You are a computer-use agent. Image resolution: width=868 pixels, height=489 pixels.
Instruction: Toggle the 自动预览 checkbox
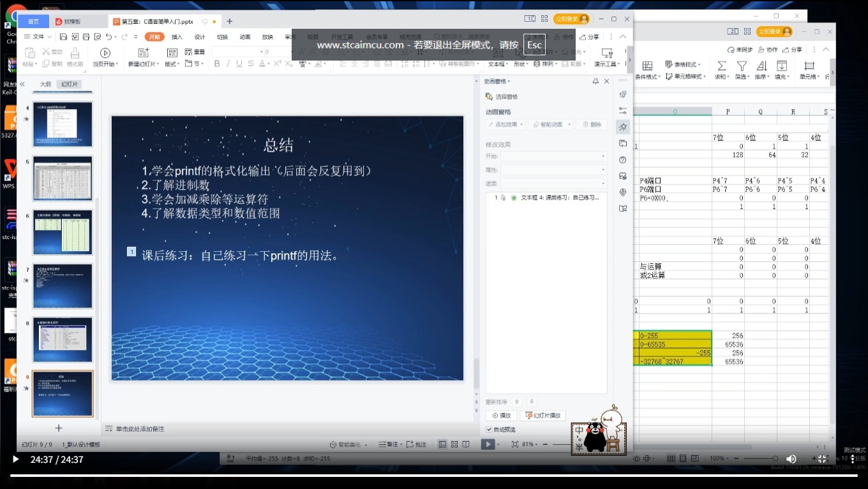tap(490, 430)
